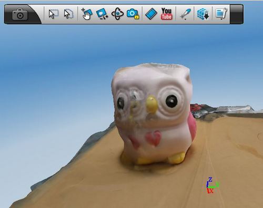Toggle the locked camera icon
The image size is (263, 208).
(x=133, y=14)
